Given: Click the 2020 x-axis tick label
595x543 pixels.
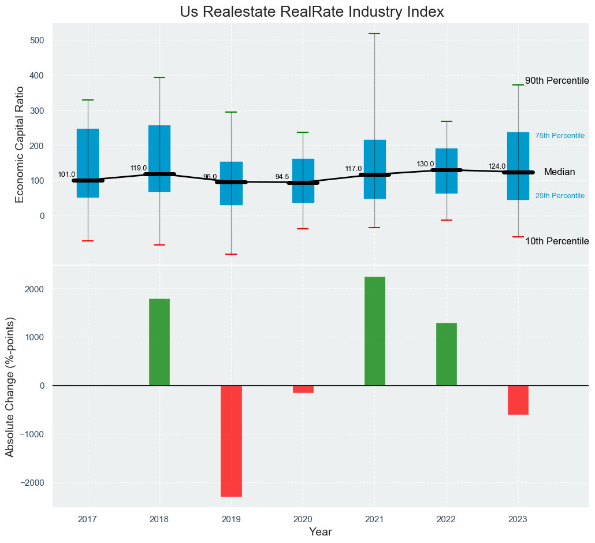Looking at the screenshot, I should [303, 519].
